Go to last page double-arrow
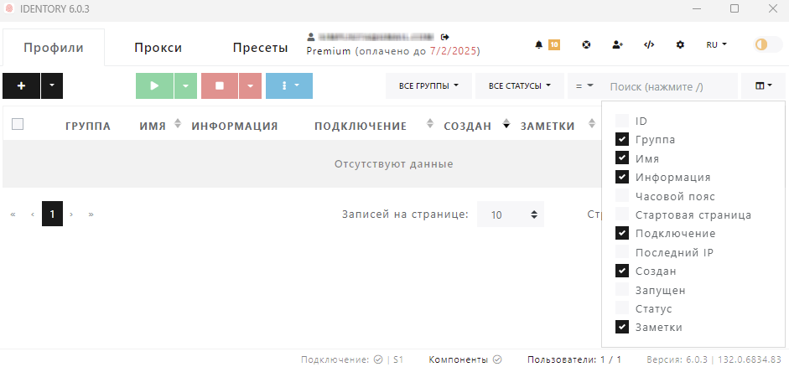 coord(91,215)
